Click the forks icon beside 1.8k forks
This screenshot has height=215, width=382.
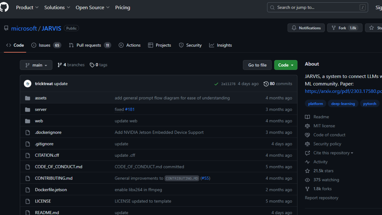(307, 189)
